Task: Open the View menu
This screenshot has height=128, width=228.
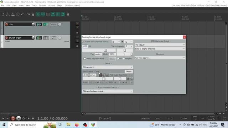Action: 14,6
